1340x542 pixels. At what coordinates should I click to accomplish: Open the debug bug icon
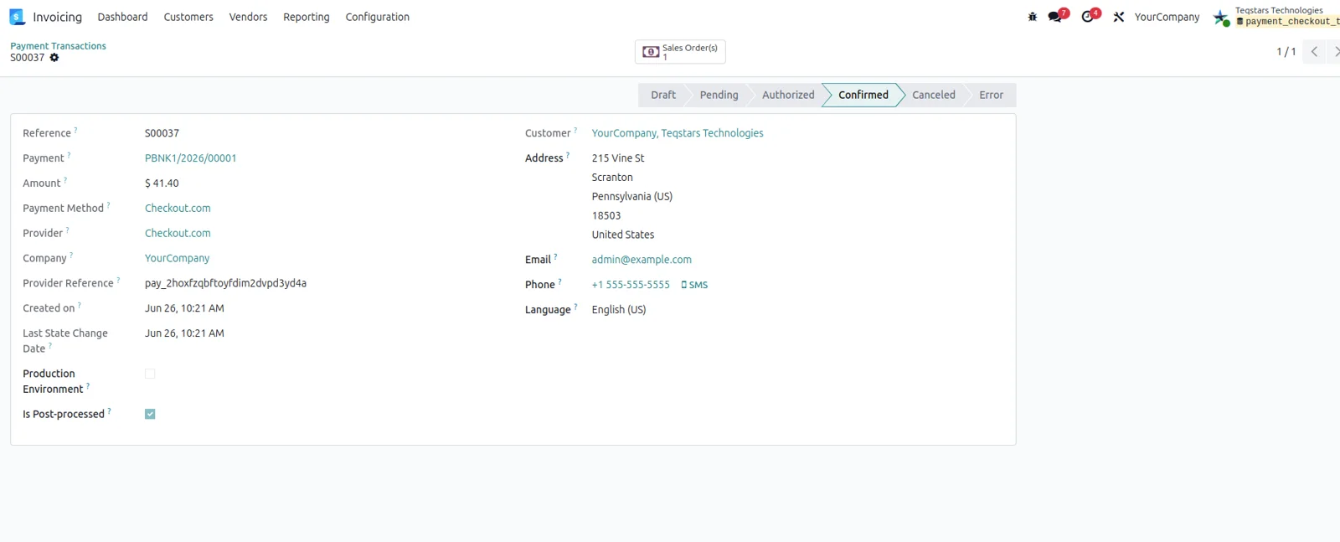(1033, 17)
